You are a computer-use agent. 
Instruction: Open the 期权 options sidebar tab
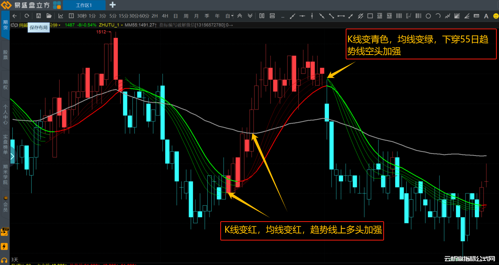click(5, 85)
